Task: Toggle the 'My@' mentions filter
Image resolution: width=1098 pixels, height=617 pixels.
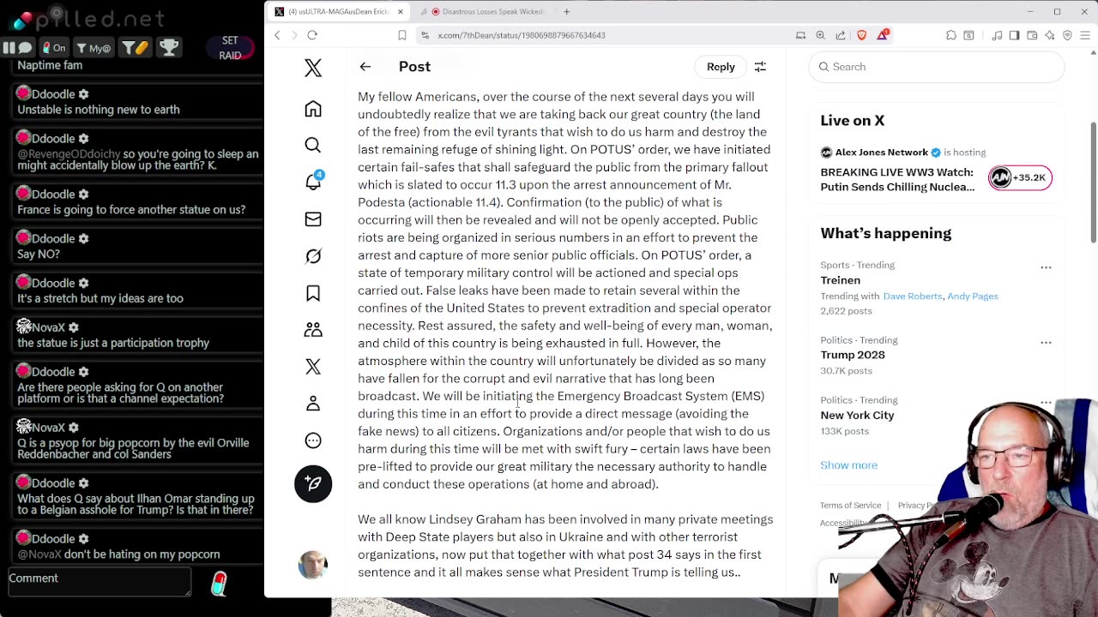Action: point(94,48)
